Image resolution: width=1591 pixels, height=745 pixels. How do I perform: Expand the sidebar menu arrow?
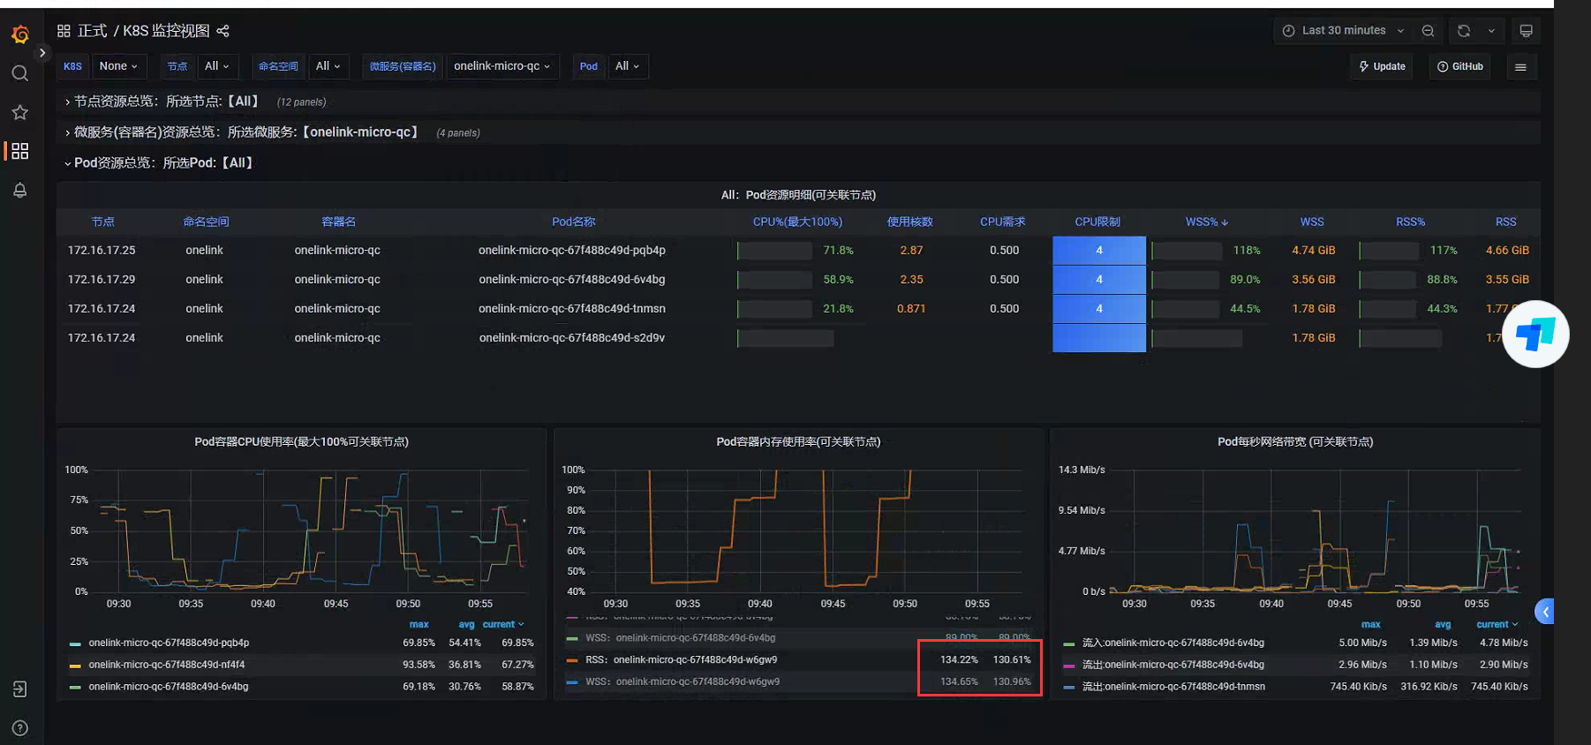click(x=41, y=53)
